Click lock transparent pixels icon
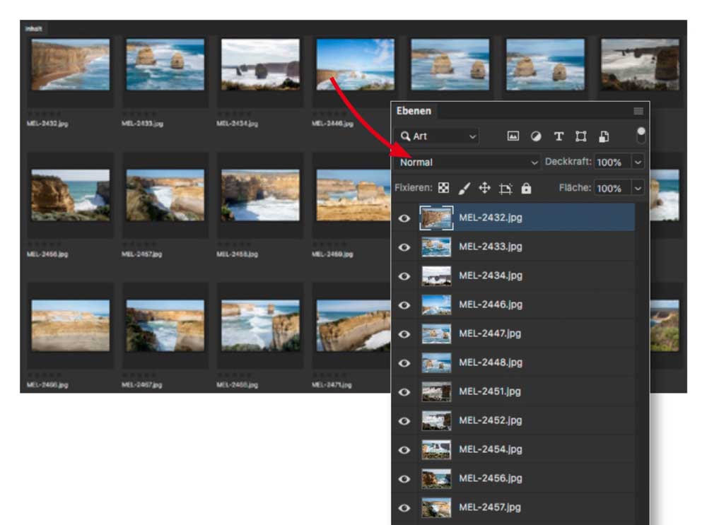This screenshot has height=525, width=707. click(x=443, y=189)
